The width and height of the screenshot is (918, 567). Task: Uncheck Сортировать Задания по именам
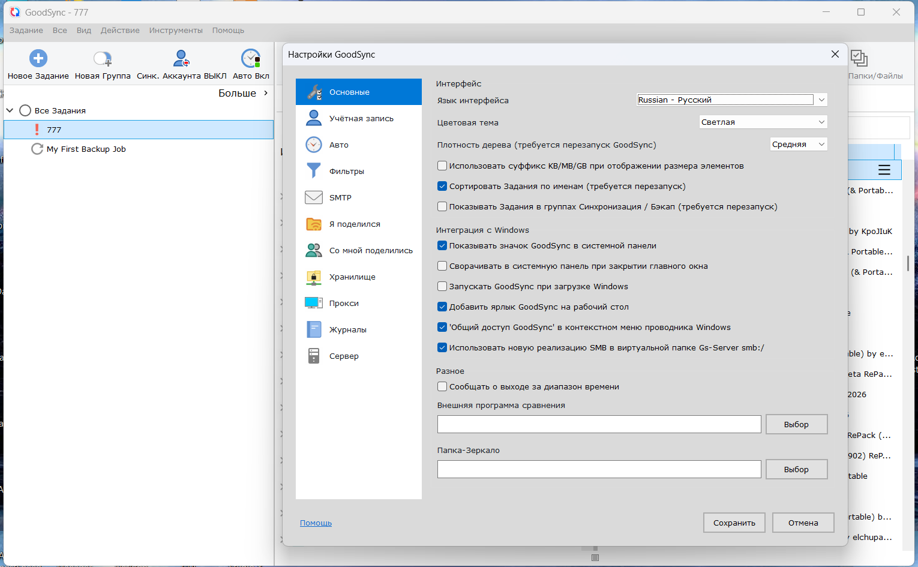coord(442,186)
